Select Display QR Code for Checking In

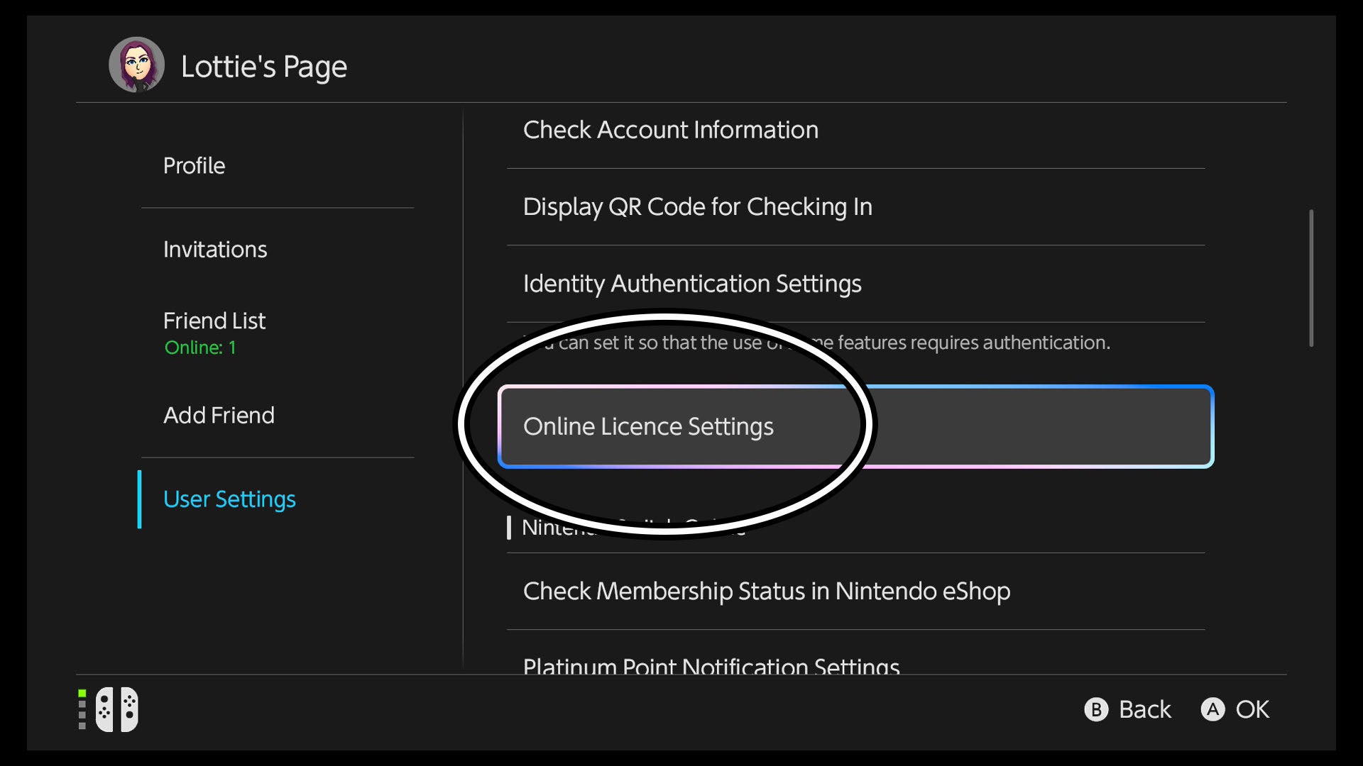click(x=697, y=207)
